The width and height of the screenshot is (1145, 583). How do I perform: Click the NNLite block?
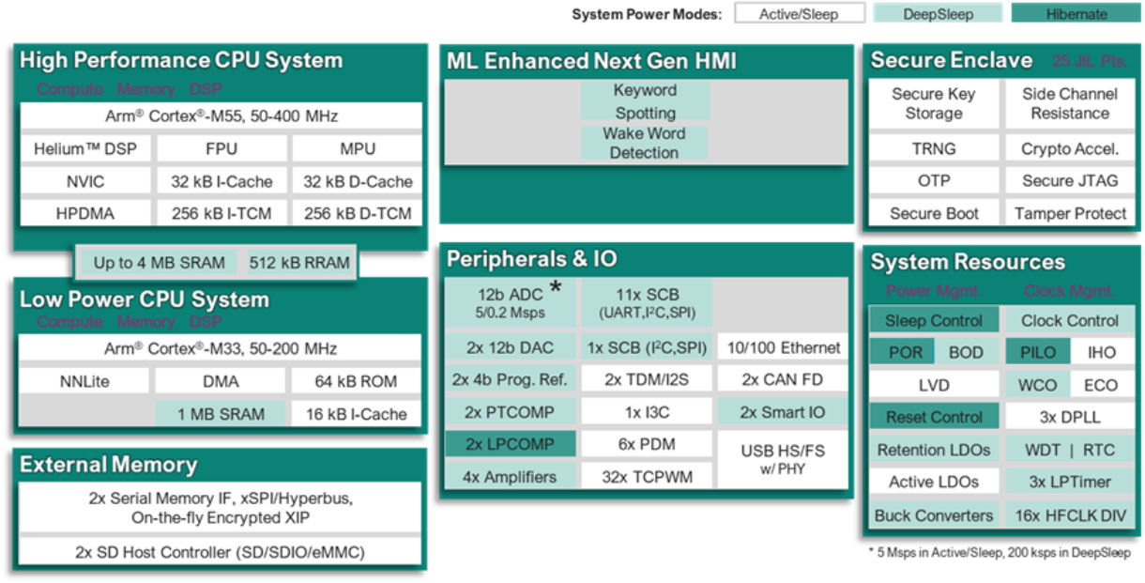click(x=84, y=381)
